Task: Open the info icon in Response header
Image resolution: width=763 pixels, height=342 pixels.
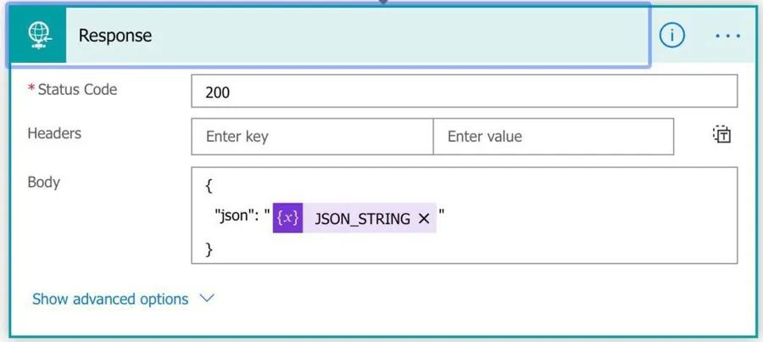Action: tap(671, 36)
